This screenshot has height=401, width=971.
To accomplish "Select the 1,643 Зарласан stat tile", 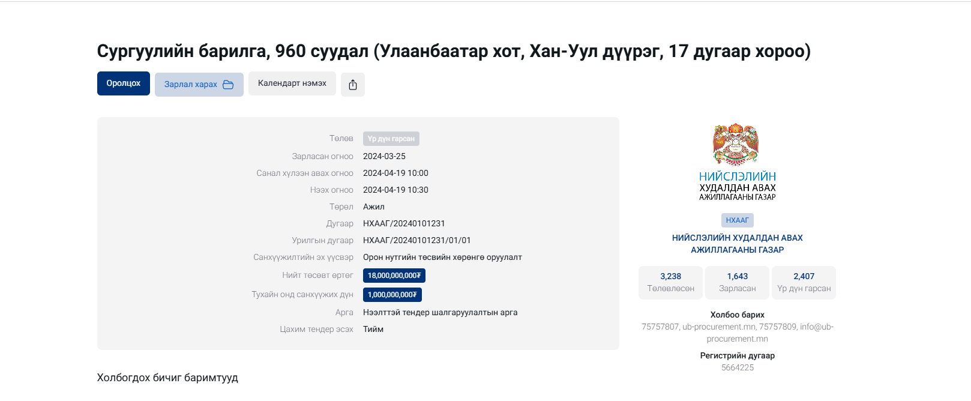I will pos(737,282).
